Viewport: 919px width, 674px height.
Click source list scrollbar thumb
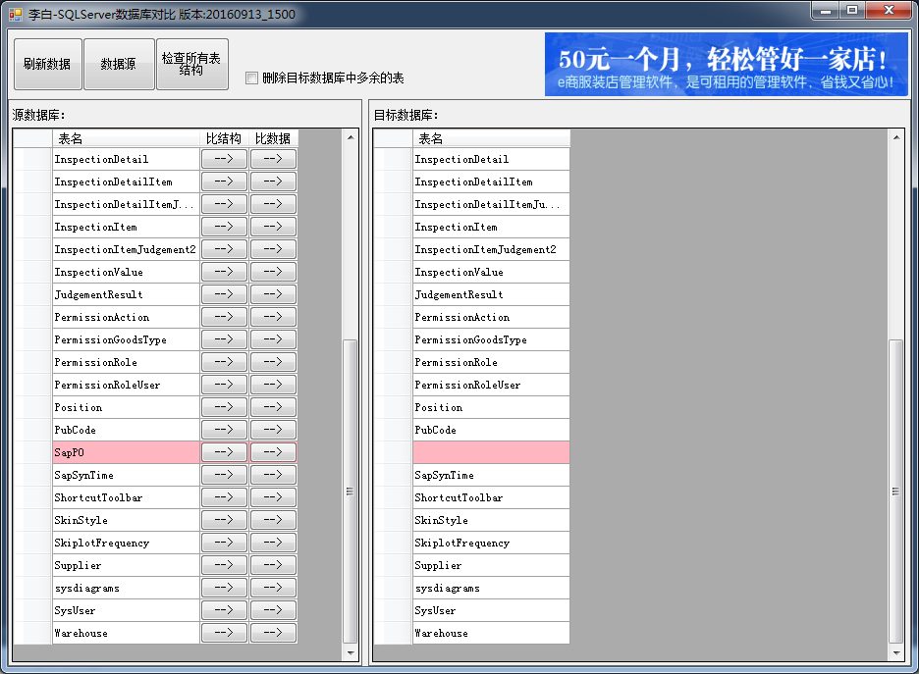pos(350,491)
